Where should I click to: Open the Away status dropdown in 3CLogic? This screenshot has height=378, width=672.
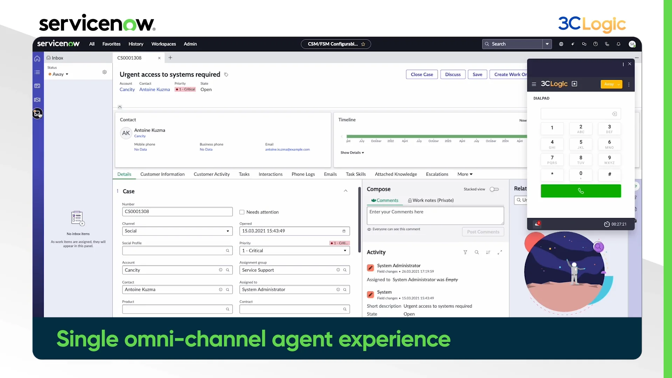point(611,84)
